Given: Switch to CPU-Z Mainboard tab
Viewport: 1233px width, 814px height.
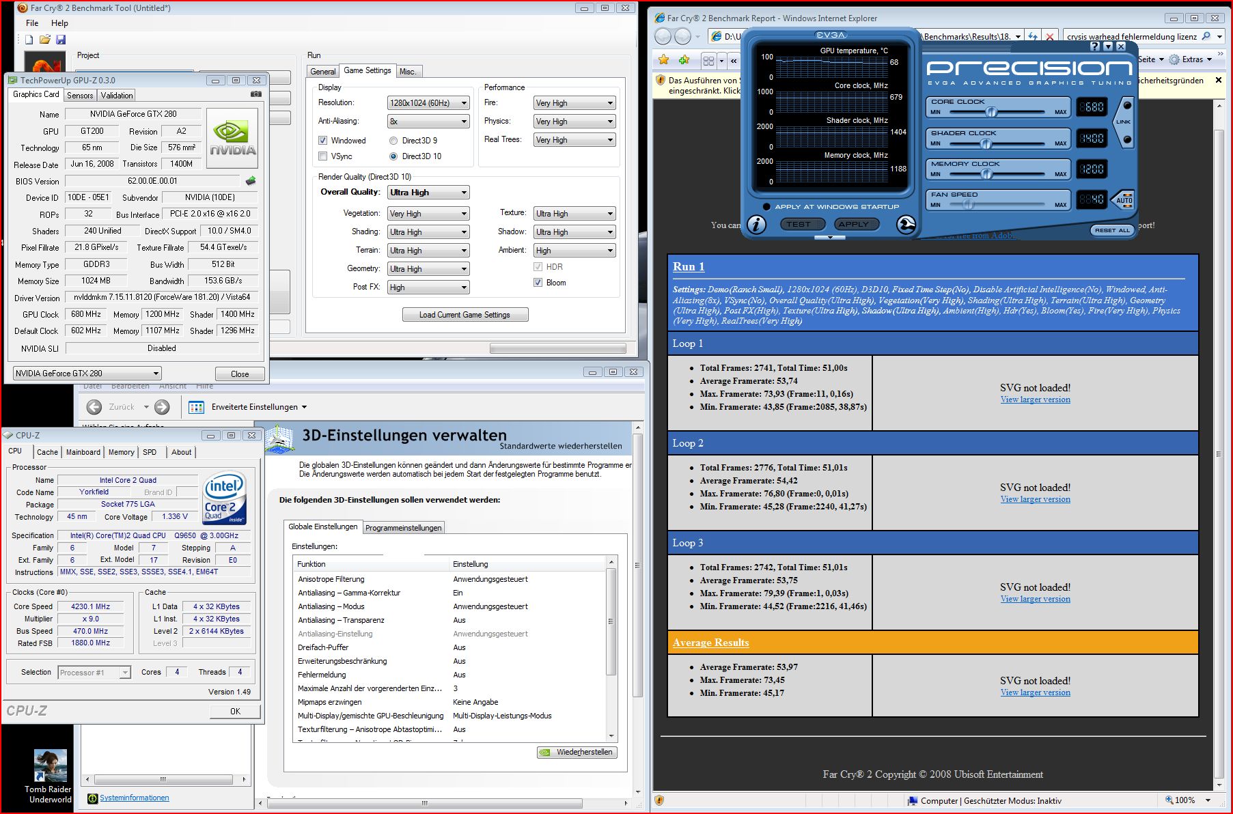Looking at the screenshot, I should click(83, 452).
